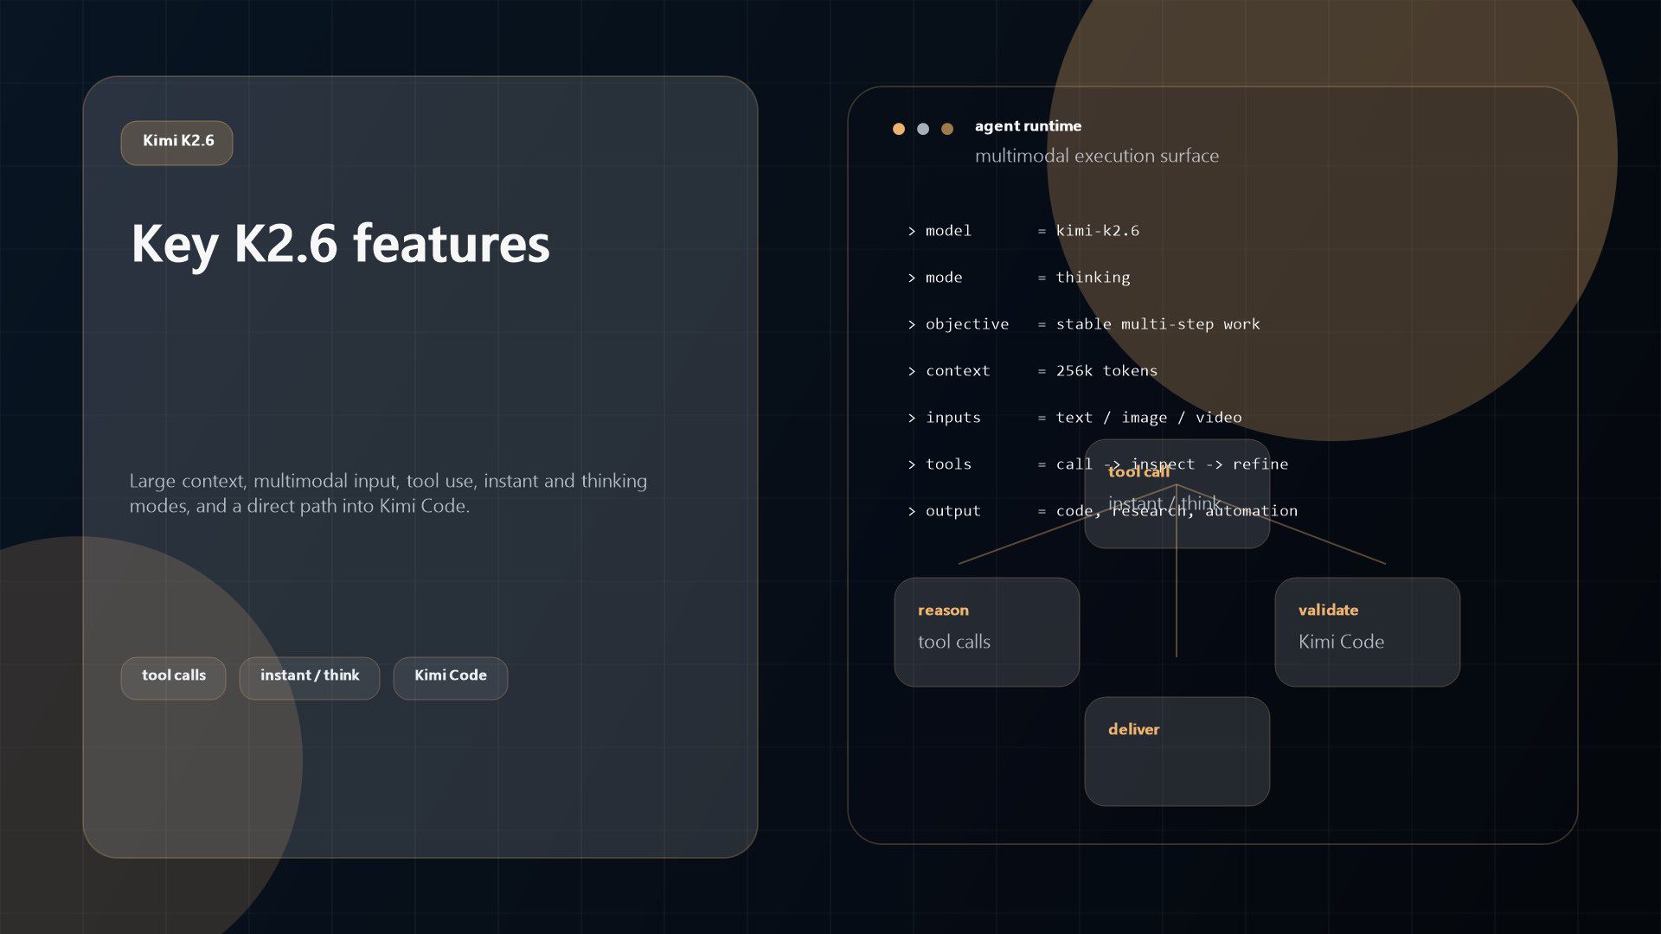
Task: Toggle the 'instant / think' chip
Action: 309,677
